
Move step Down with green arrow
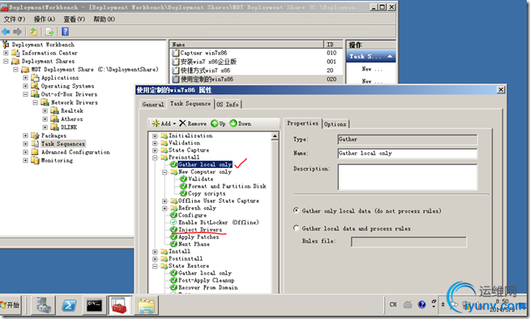point(233,123)
